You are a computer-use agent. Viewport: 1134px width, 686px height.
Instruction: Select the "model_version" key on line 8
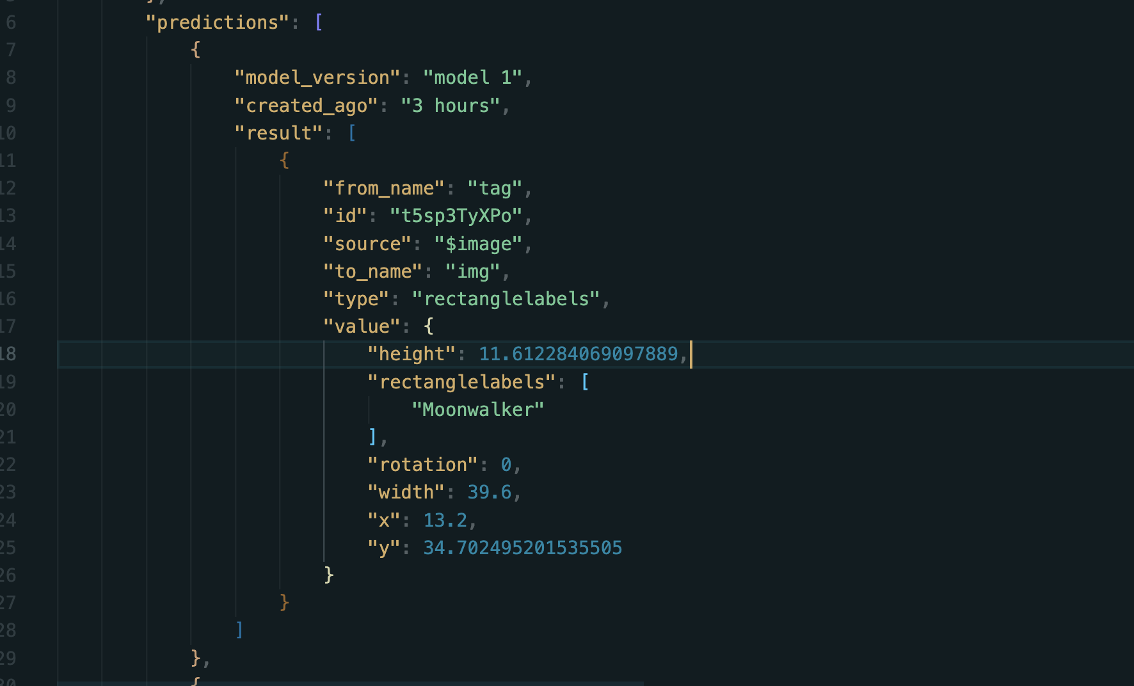[316, 77]
